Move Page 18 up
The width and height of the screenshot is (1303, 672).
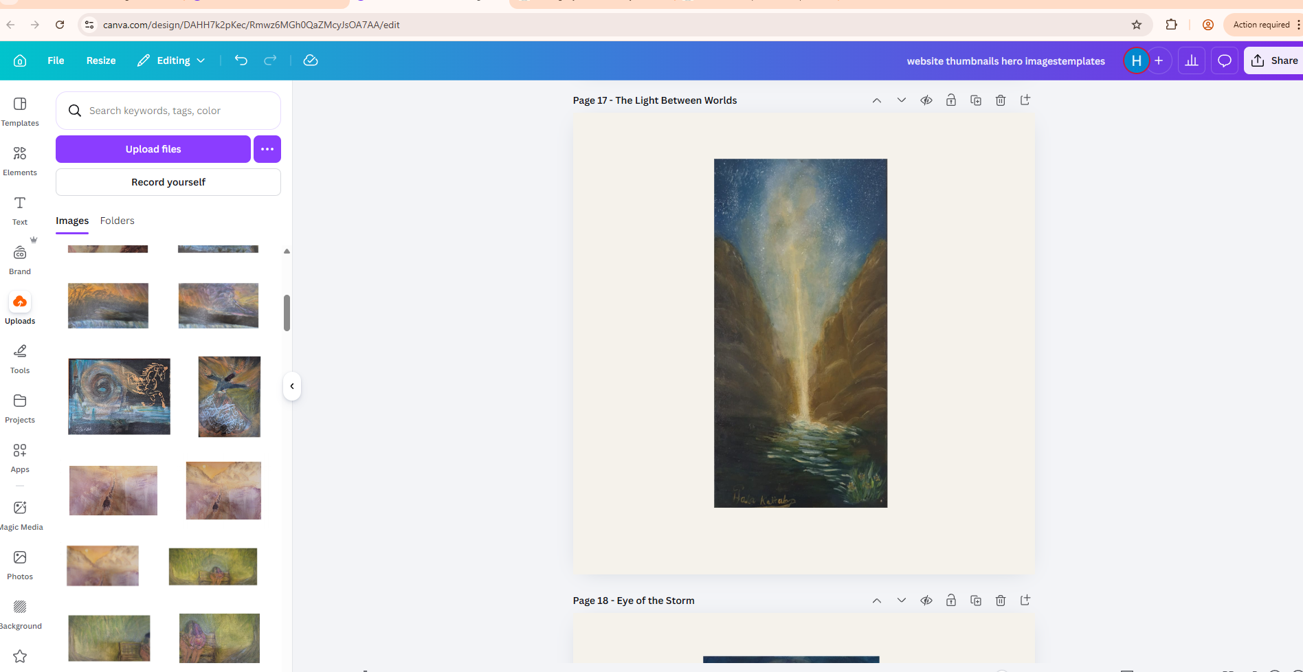[x=877, y=601]
